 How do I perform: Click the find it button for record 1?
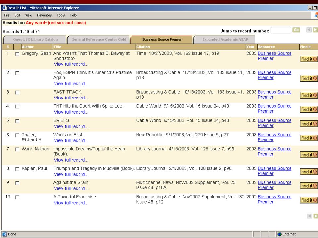click(309, 59)
